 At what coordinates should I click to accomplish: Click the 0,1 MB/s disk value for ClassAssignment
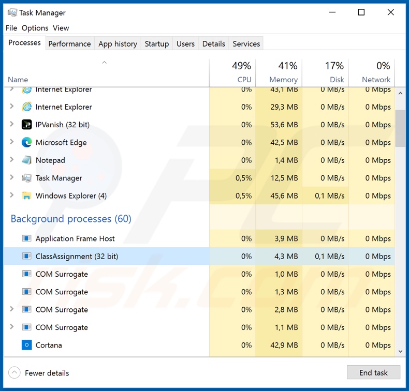[x=329, y=257]
